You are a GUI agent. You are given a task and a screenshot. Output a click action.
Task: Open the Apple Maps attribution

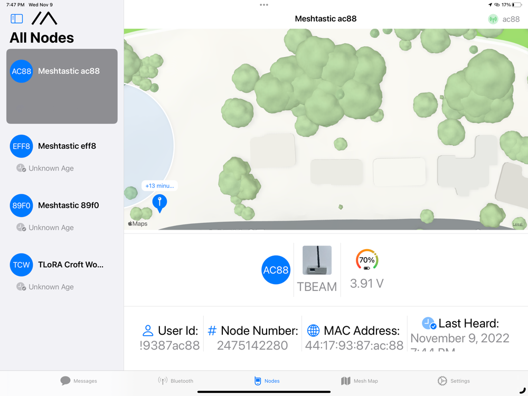click(x=138, y=223)
